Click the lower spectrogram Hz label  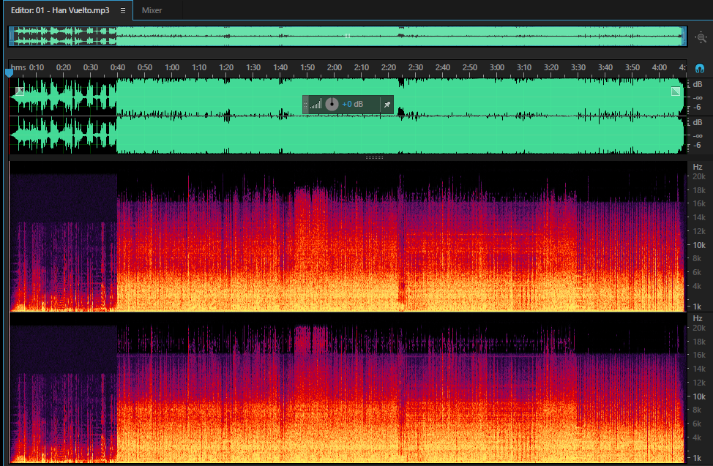pos(698,318)
